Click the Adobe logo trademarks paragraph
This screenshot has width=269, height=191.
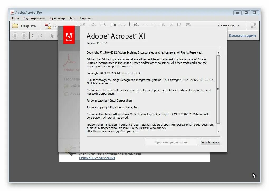coord(147,63)
